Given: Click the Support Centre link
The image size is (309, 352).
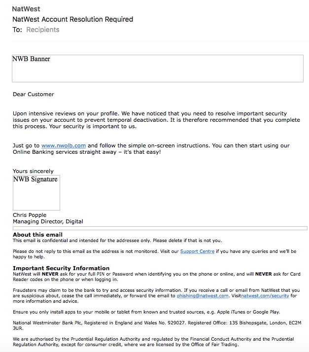Looking at the screenshot, I should click(197, 251).
